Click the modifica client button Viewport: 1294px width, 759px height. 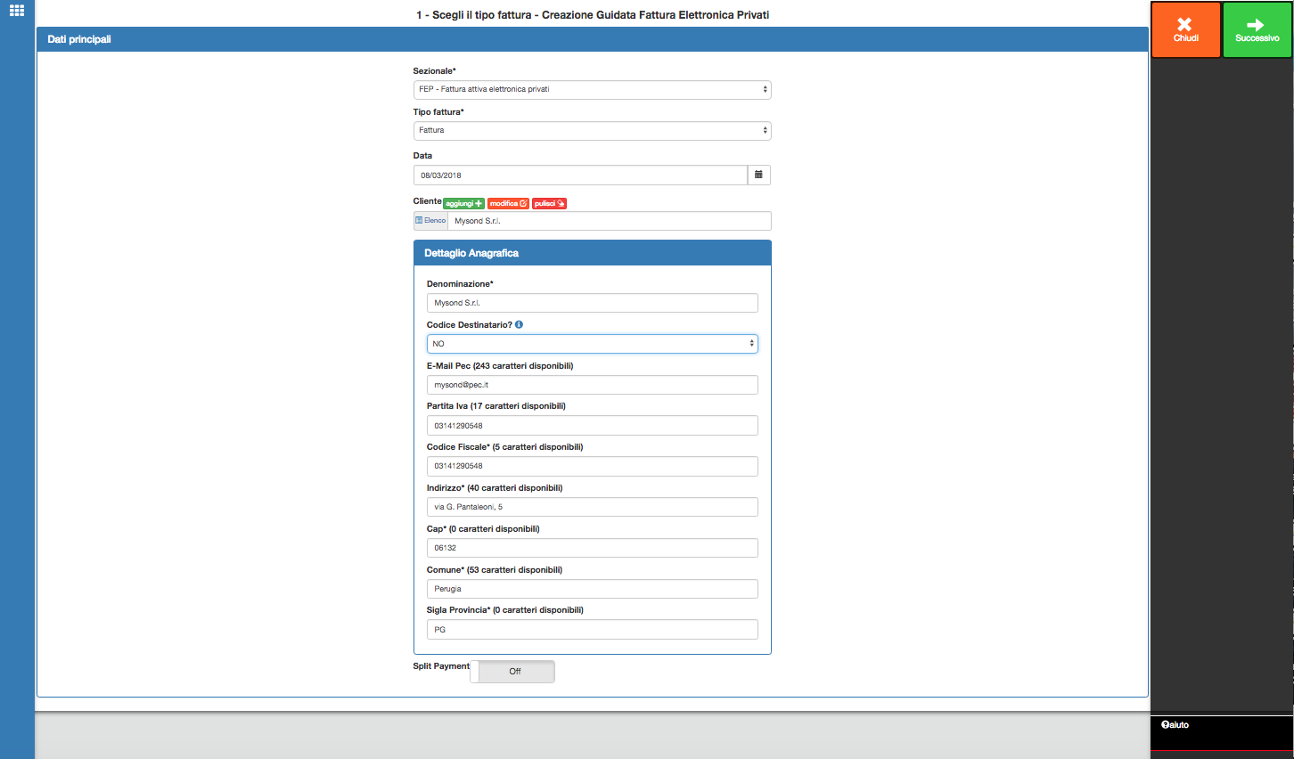coord(508,203)
